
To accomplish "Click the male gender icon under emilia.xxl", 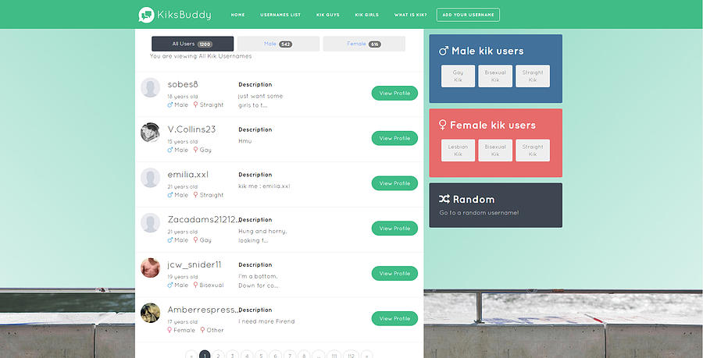I will 170,195.
